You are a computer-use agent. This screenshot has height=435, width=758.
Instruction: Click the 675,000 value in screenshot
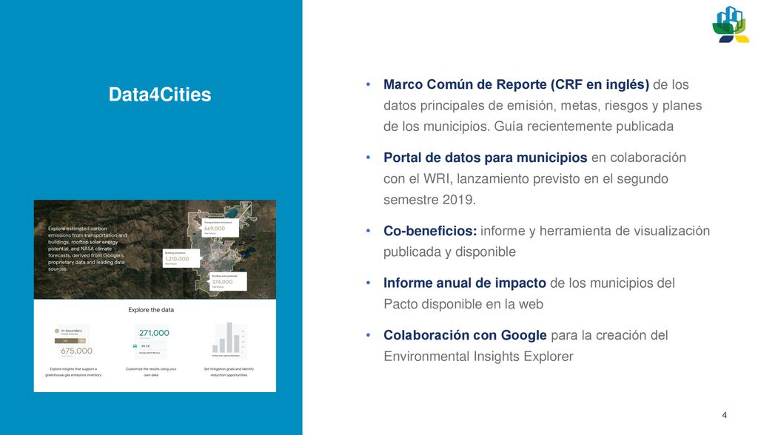[x=76, y=351]
